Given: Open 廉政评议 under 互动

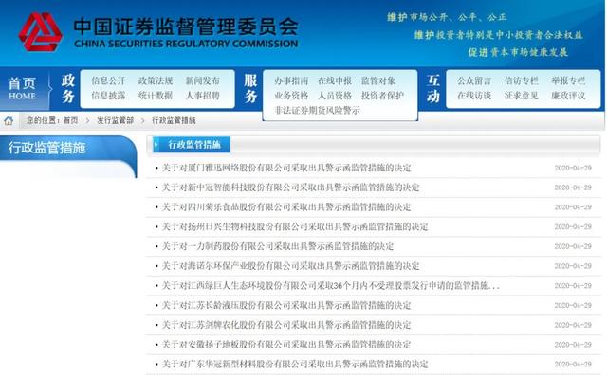Looking at the screenshot, I should [568, 96].
